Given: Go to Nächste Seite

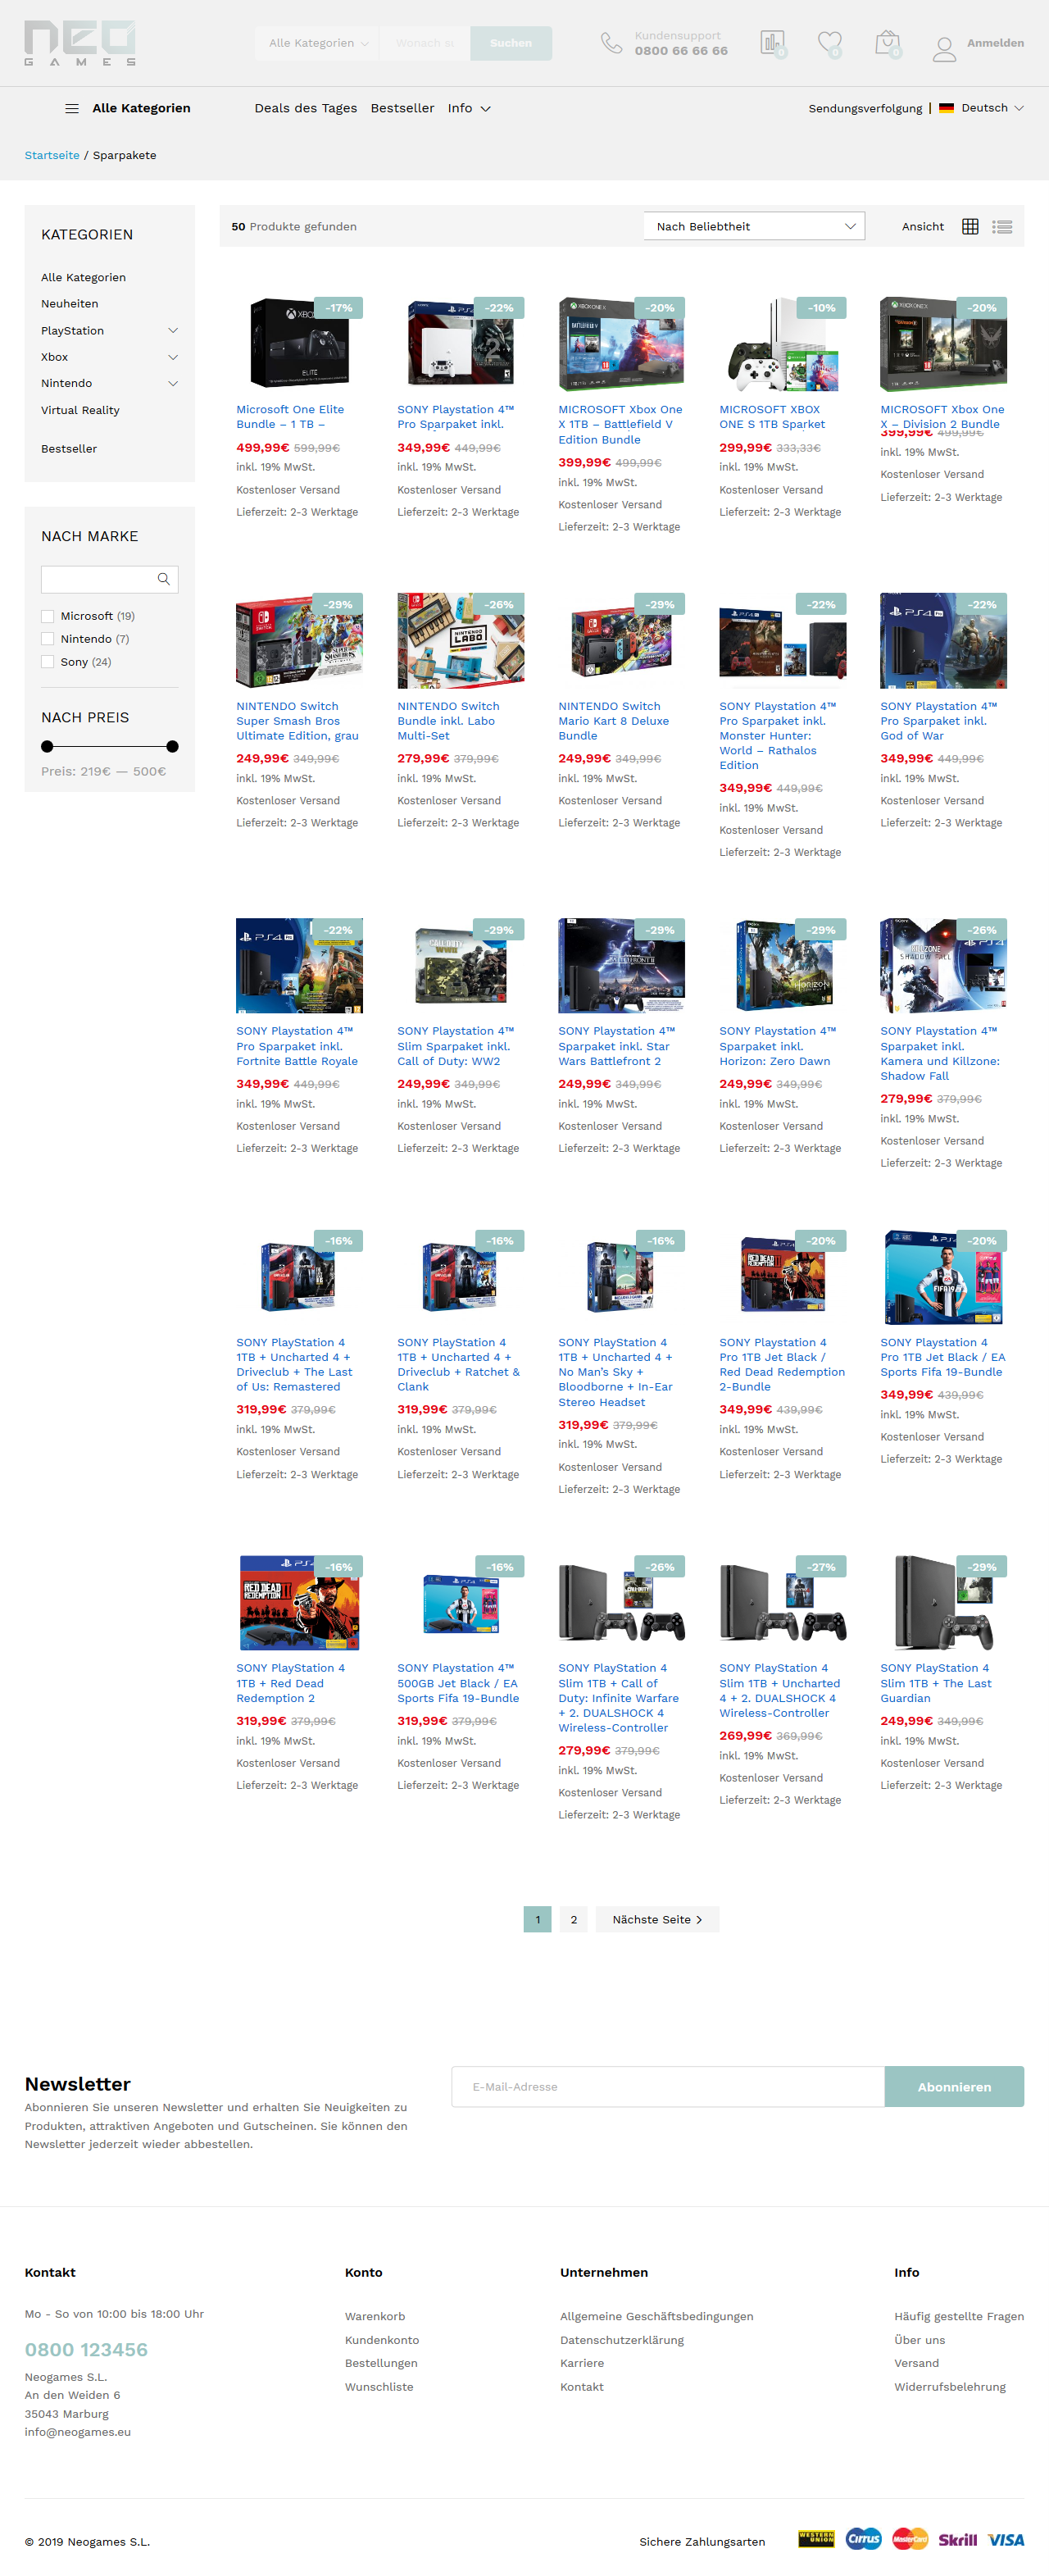Looking at the screenshot, I should click(657, 1919).
